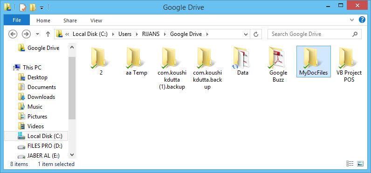The image size is (371, 173).
Task: Switch to the Share ribbon tab
Action: pos(70,21)
